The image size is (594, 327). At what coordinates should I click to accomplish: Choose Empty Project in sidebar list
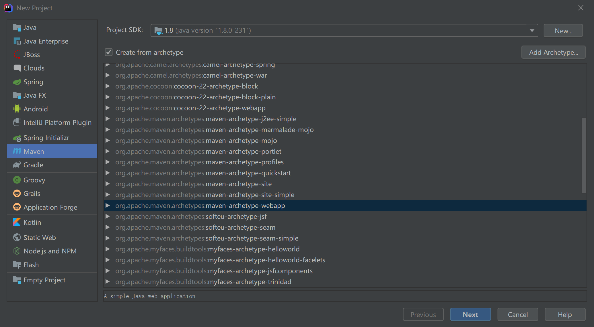pos(44,280)
